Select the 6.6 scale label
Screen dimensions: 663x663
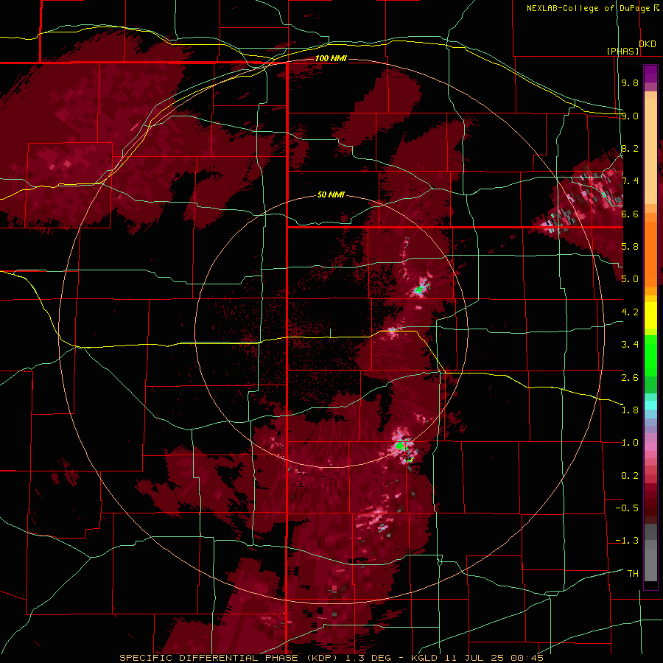click(x=630, y=214)
